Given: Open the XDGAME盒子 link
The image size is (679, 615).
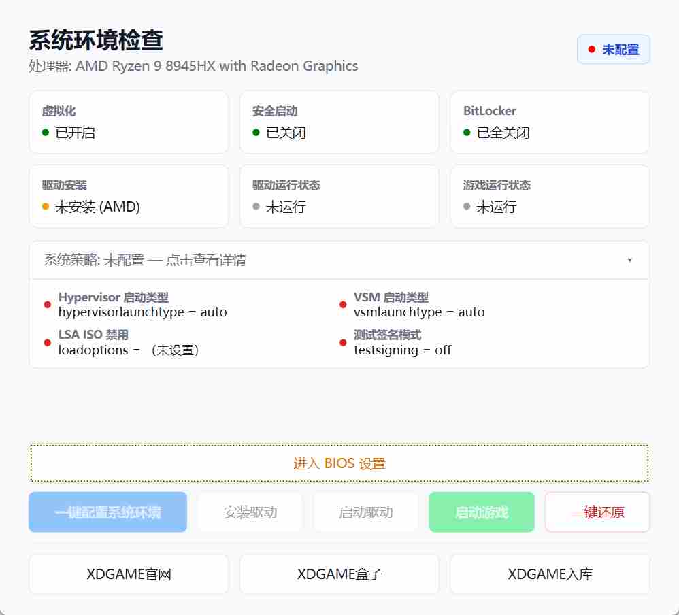Looking at the screenshot, I should 339,574.
